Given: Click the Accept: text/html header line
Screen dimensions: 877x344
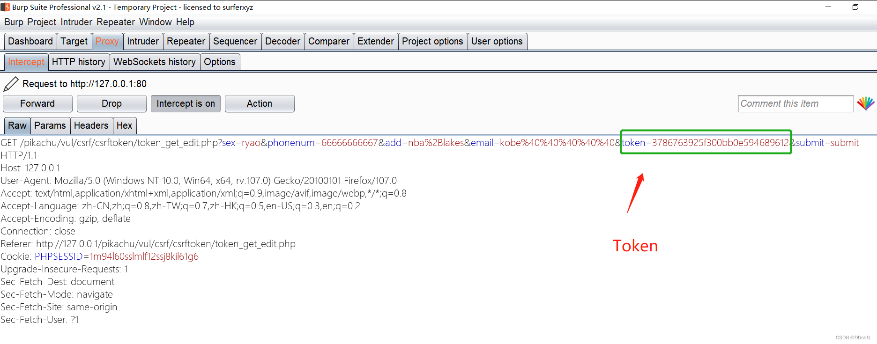Looking at the screenshot, I should click(x=204, y=193).
